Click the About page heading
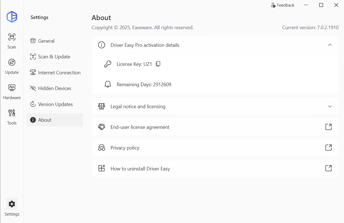This screenshot has width=344, height=223. click(101, 18)
